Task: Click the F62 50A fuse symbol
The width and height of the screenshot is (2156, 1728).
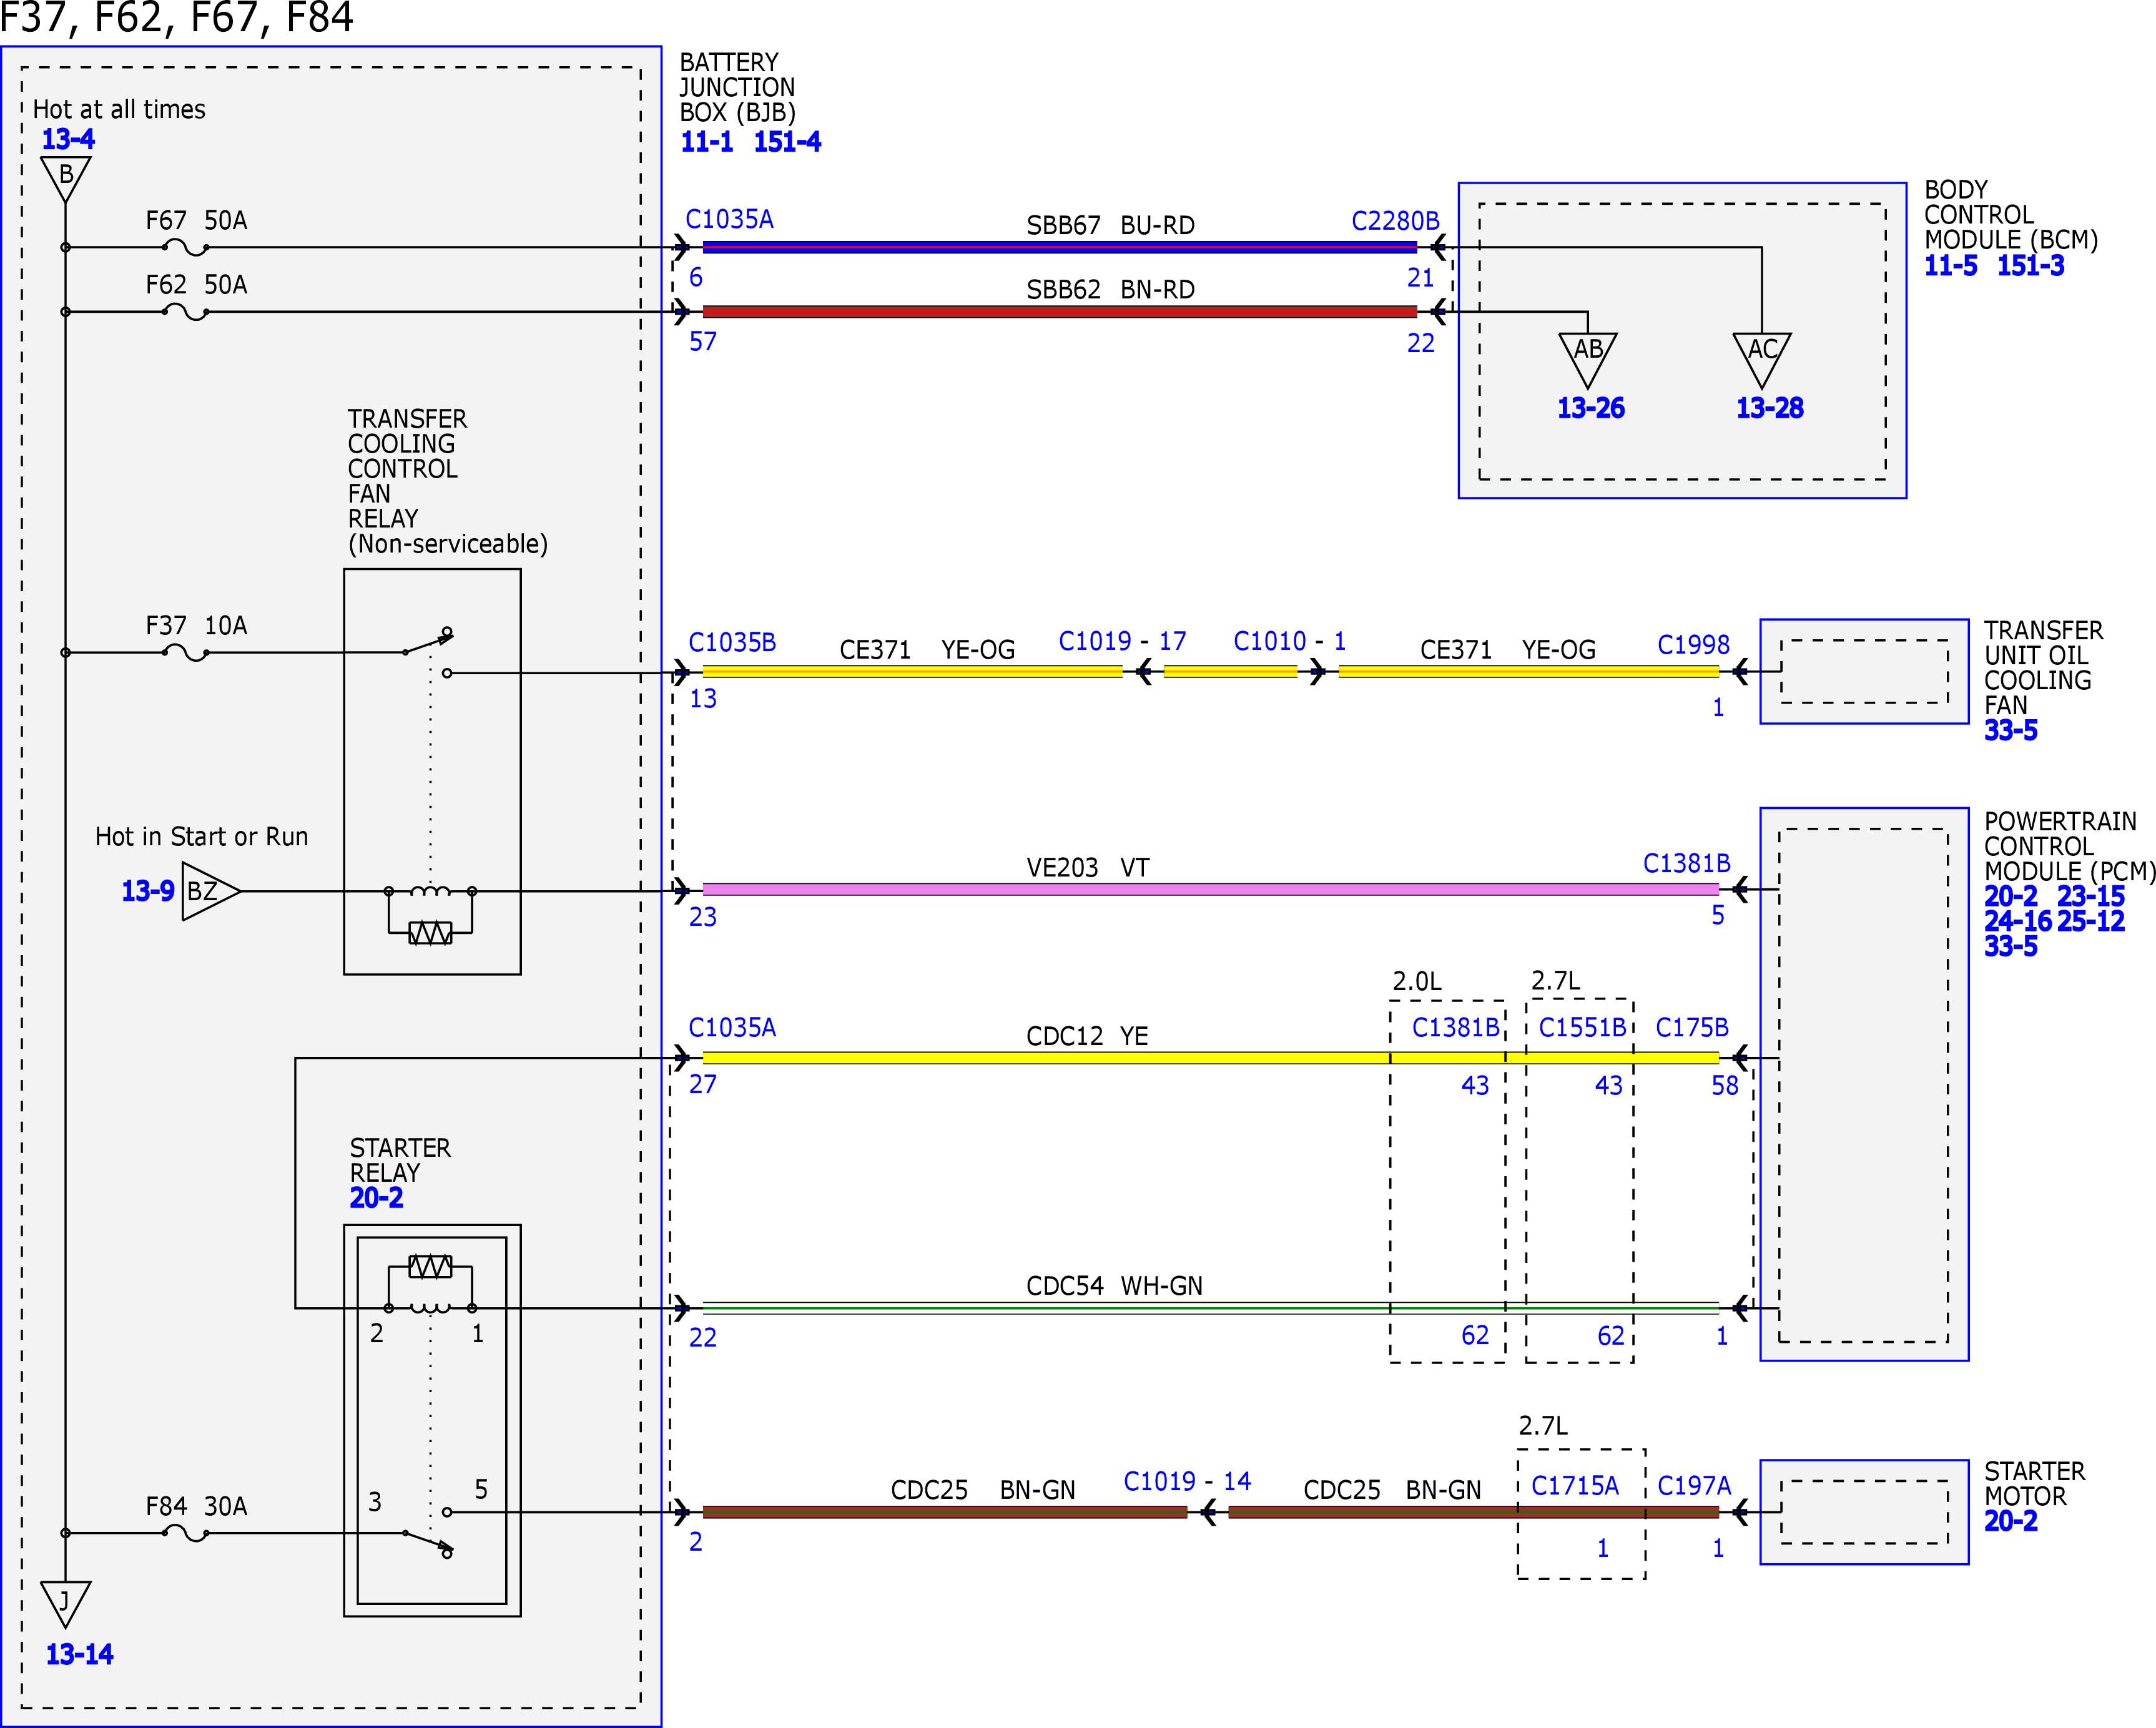Action: coord(186,311)
